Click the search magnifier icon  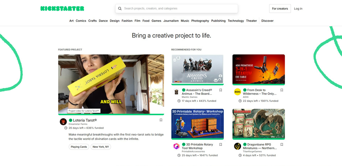[x=120, y=9]
